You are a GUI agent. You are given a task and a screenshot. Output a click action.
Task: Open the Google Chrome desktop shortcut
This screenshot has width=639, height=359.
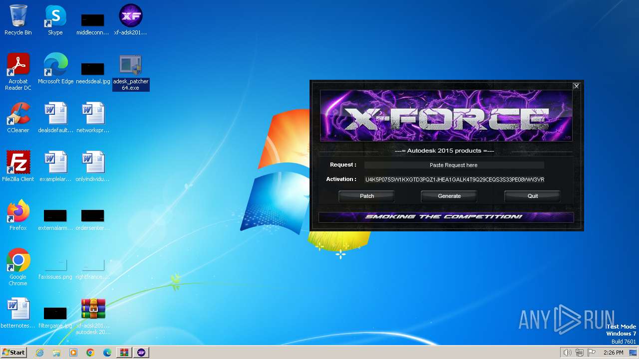click(x=18, y=267)
